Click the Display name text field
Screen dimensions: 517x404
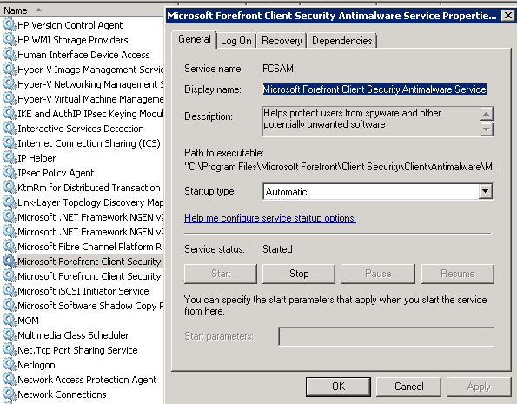(374, 89)
